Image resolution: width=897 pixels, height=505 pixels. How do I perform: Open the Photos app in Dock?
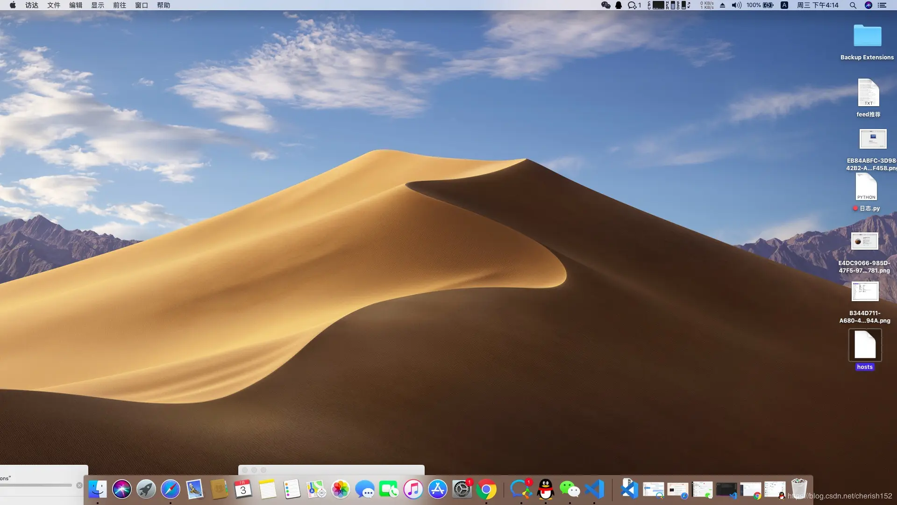(341, 490)
